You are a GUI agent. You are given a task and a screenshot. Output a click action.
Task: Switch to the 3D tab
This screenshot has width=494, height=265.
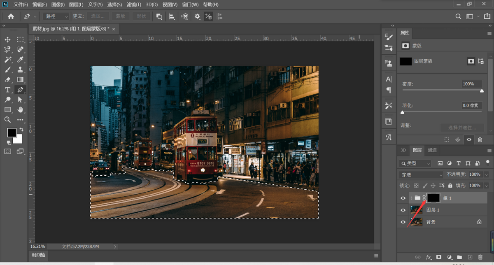[403, 150]
